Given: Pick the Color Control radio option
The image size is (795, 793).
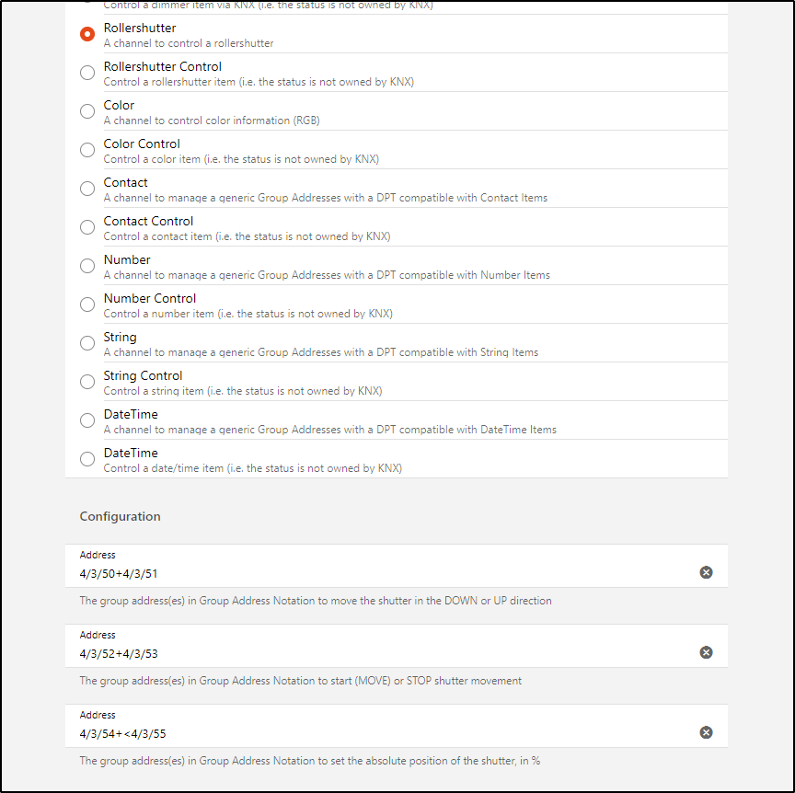Looking at the screenshot, I should (x=87, y=150).
